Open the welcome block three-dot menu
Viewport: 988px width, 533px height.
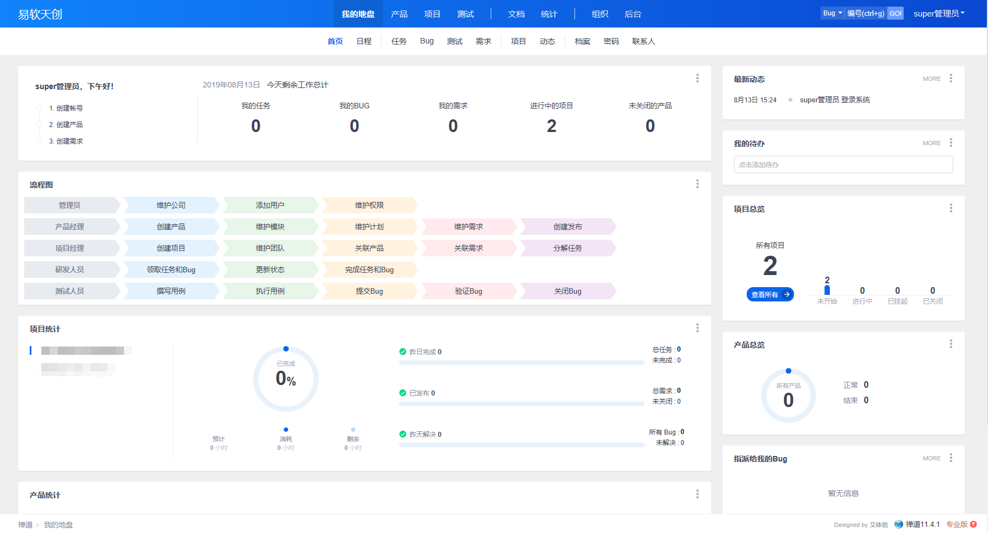[x=697, y=78]
